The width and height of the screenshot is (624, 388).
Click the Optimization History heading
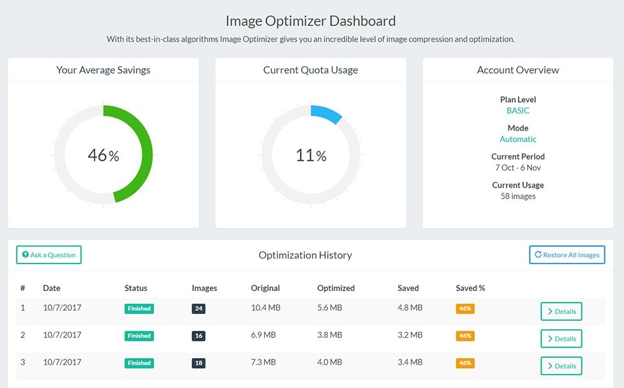coord(305,255)
